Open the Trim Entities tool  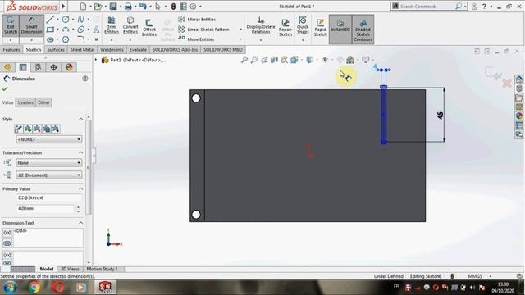(x=112, y=25)
